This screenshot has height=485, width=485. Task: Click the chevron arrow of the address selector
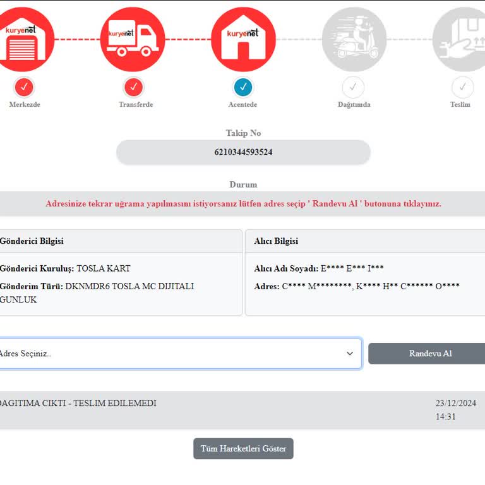tap(350, 353)
